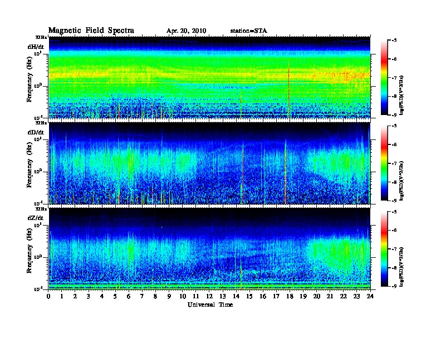The height and width of the screenshot is (340, 441).
Task: Click hour "11" on the Universal Time axis
Action: coord(196,297)
